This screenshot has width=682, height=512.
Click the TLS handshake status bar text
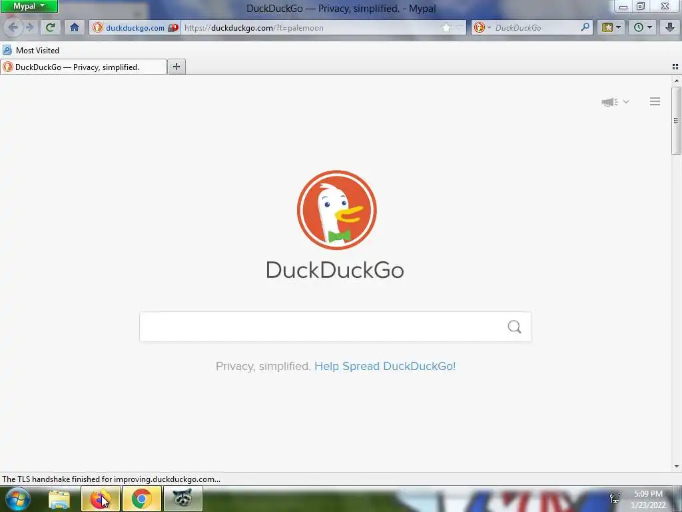[x=111, y=479]
